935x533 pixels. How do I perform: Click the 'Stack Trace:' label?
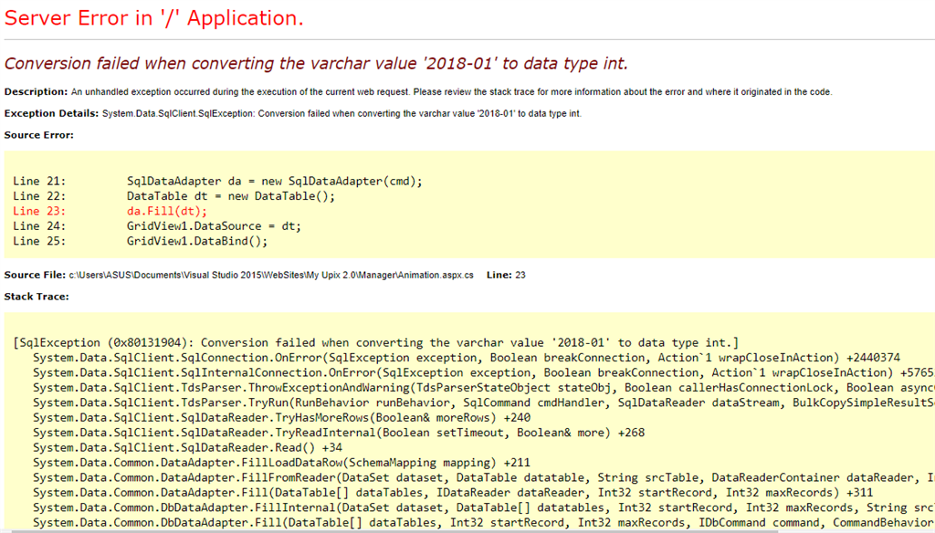37,297
